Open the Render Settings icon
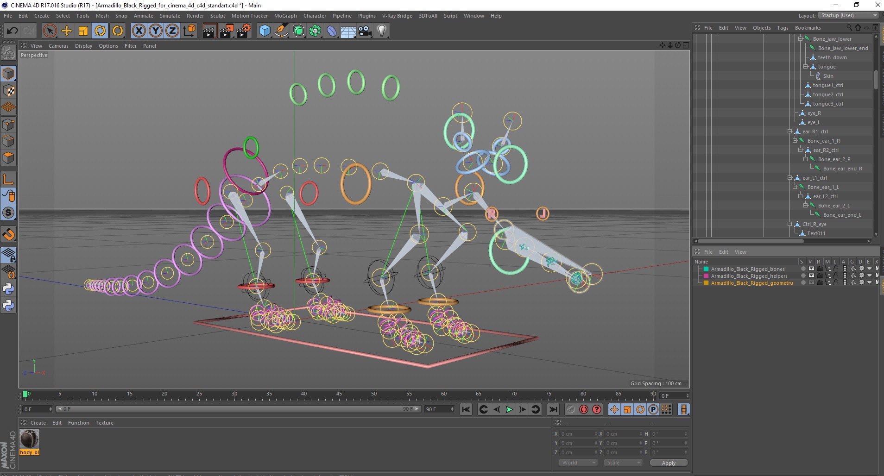 tap(243, 31)
